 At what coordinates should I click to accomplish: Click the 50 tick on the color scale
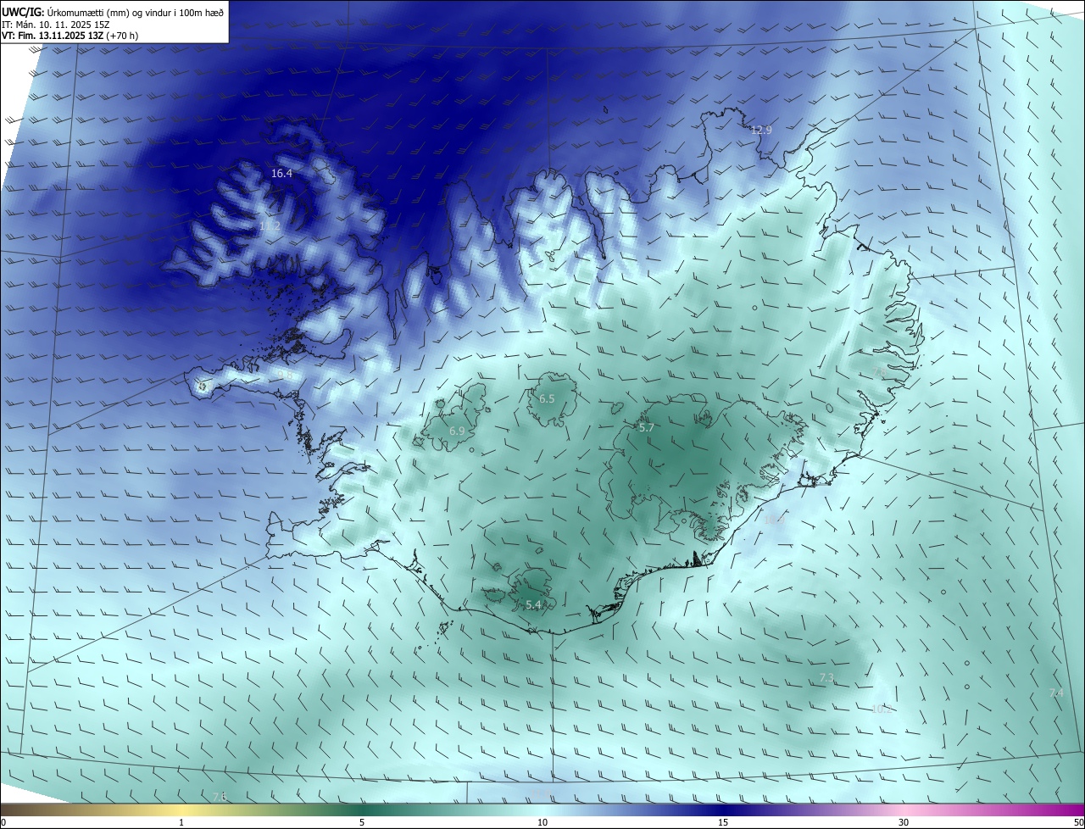coord(1078,822)
